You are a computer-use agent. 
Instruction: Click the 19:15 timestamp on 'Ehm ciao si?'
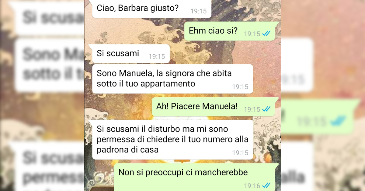(252, 34)
